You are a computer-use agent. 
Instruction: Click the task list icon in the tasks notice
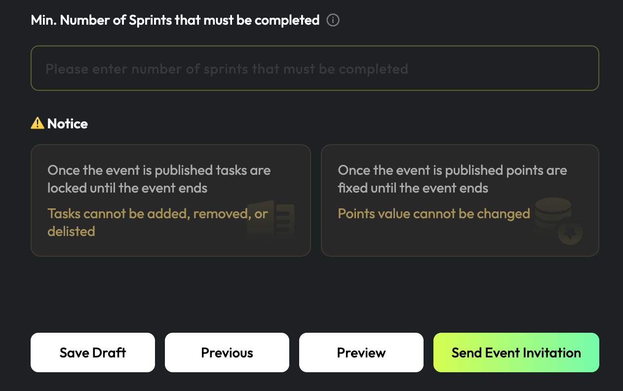click(x=271, y=220)
